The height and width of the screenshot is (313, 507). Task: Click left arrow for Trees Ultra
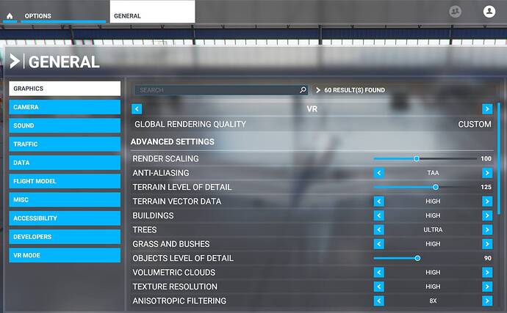pos(379,229)
